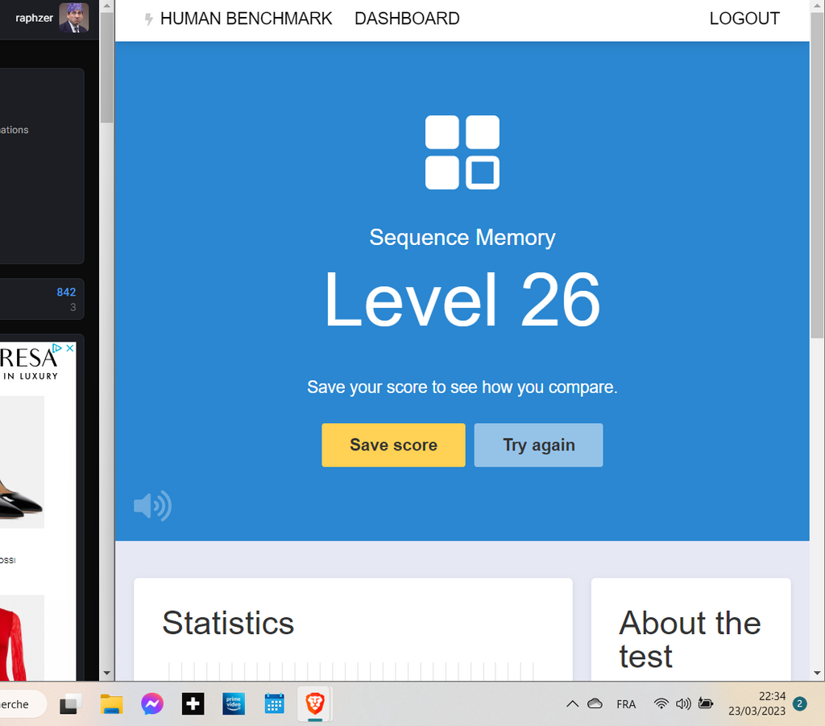Click the Save score button

point(393,445)
